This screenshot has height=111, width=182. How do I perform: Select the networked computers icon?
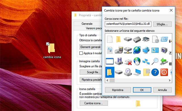(146, 61)
